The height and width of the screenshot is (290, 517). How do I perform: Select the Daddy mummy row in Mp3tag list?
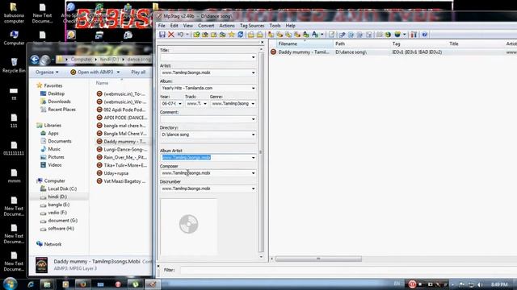click(x=393, y=52)
